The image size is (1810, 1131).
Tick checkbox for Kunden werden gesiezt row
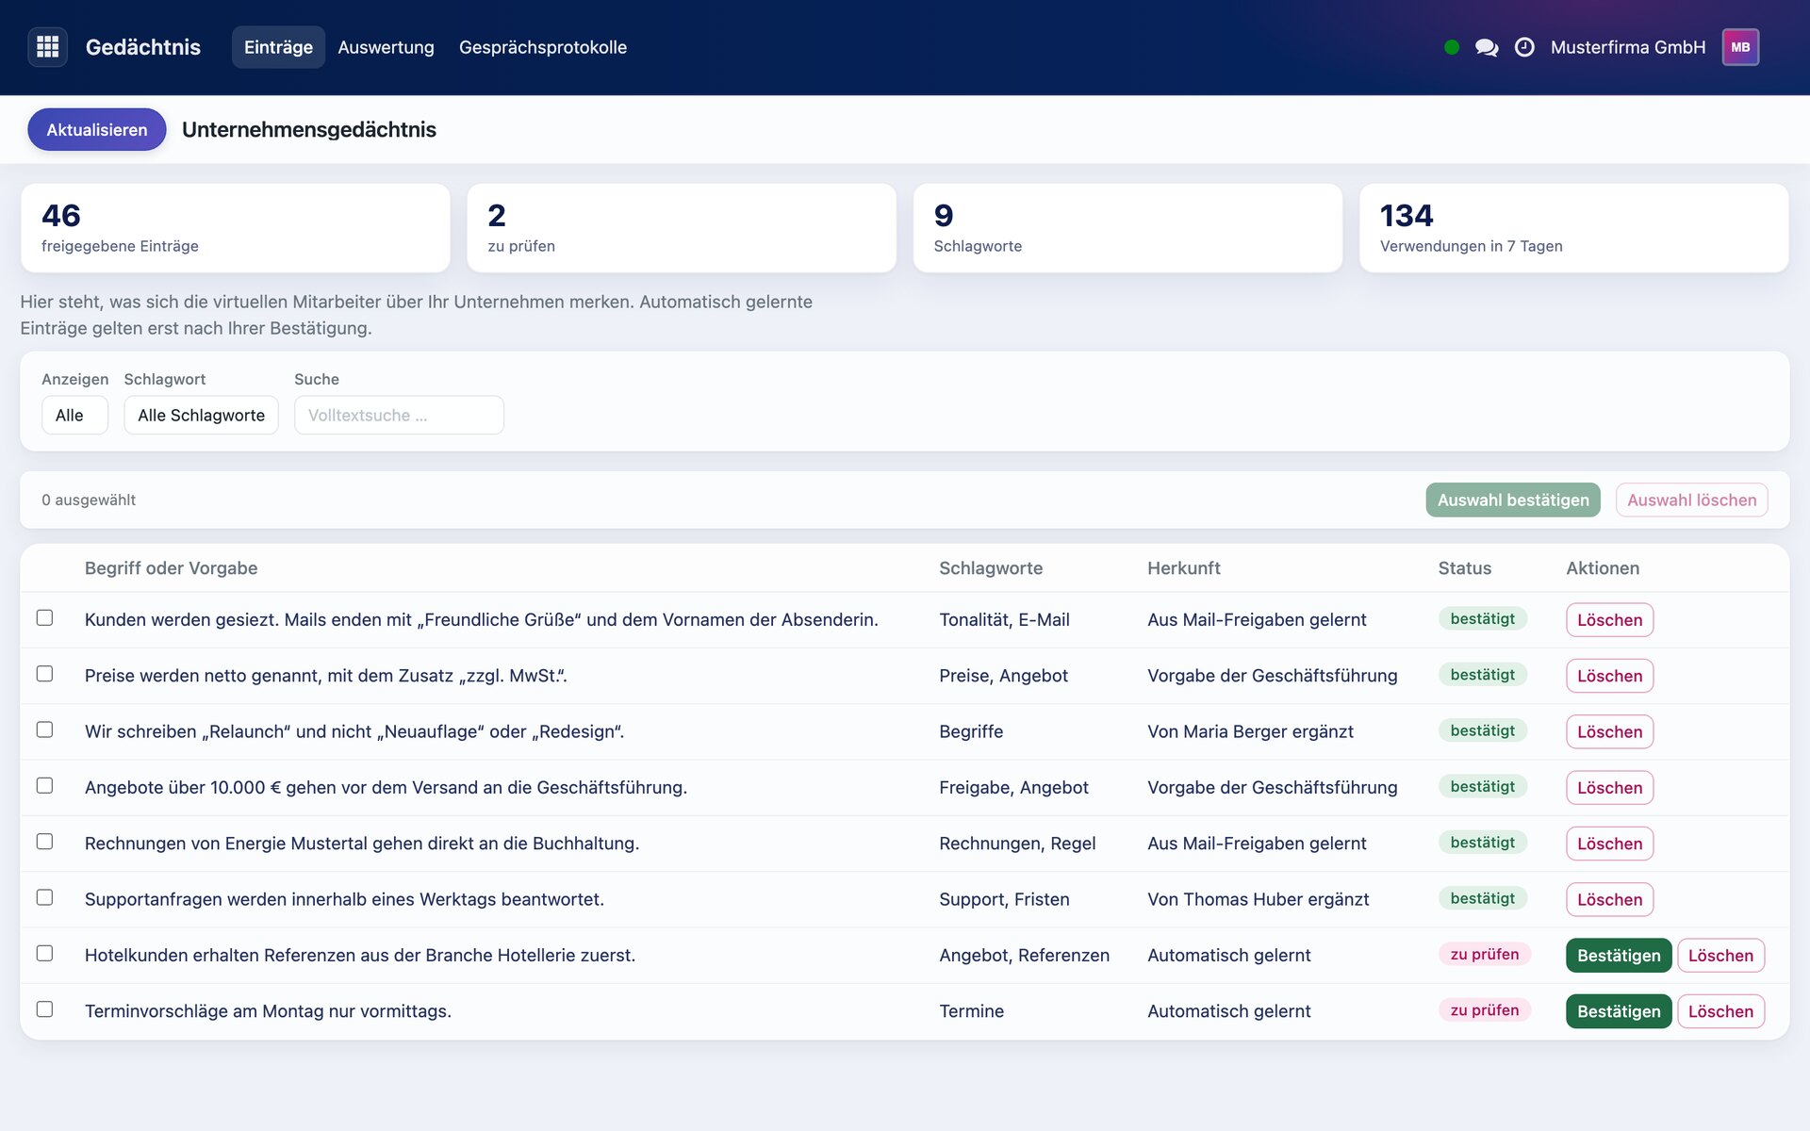tap(44, 617)
